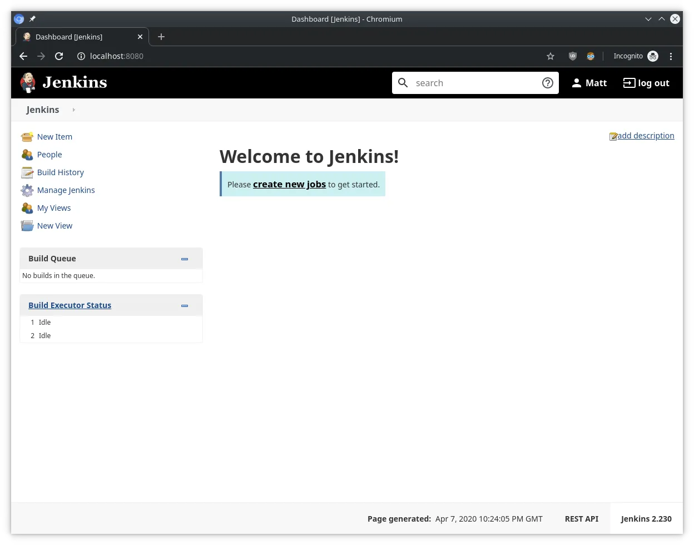694x545 pixels.
Task: Open the Chromium three-dot menu
Action: (x=671, y=56)
